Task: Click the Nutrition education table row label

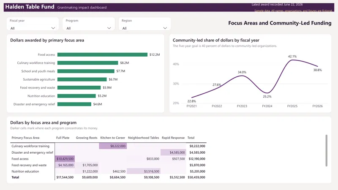Action: 25,171
